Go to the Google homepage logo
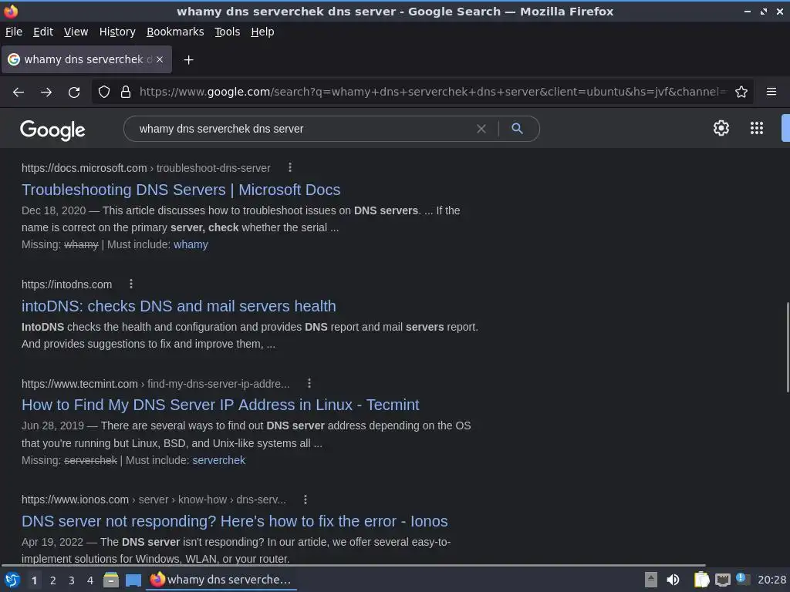790x592 pixels. (52, 129)
